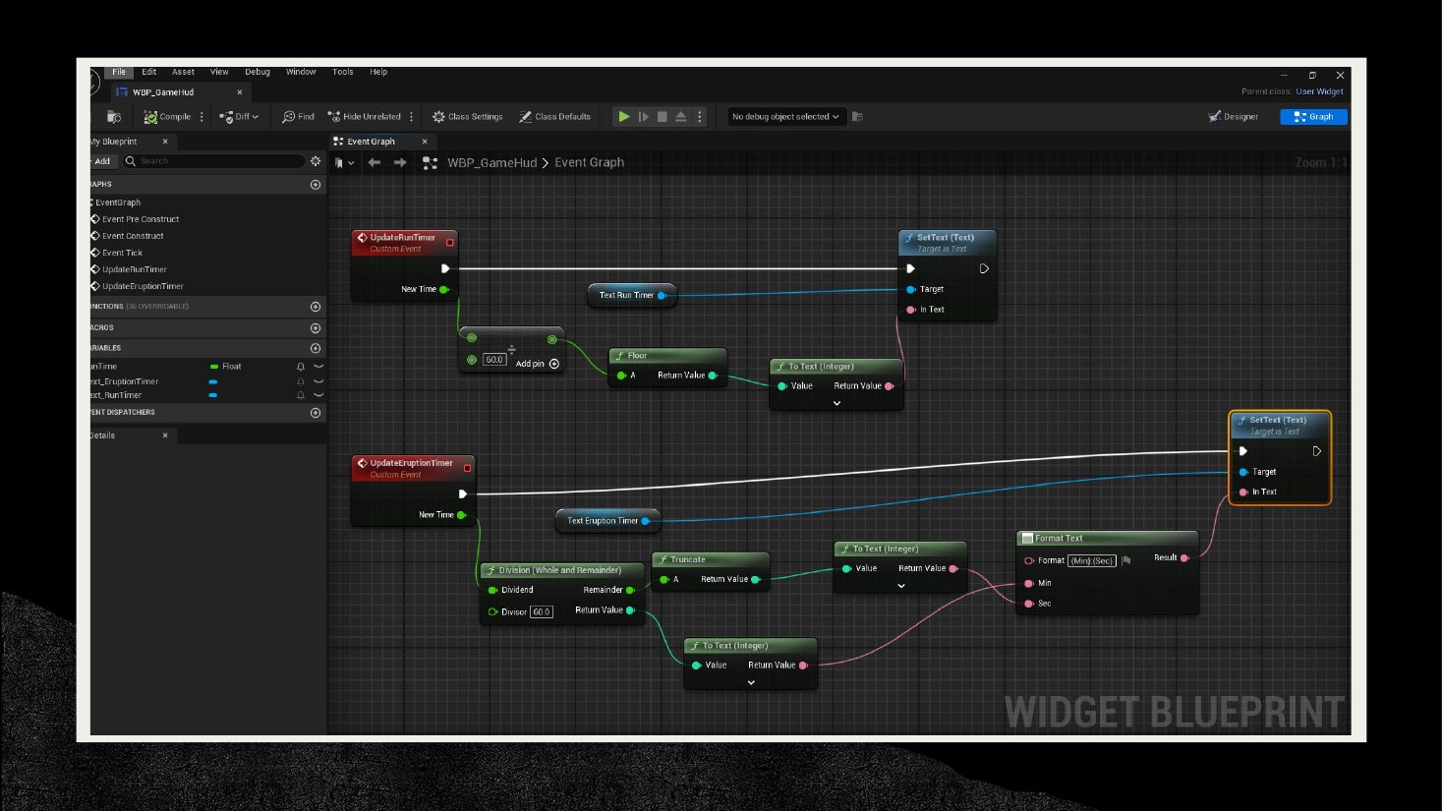Open My Blueprint settings gear
This screenshot has width=1442, height=811.
(316, 161)
